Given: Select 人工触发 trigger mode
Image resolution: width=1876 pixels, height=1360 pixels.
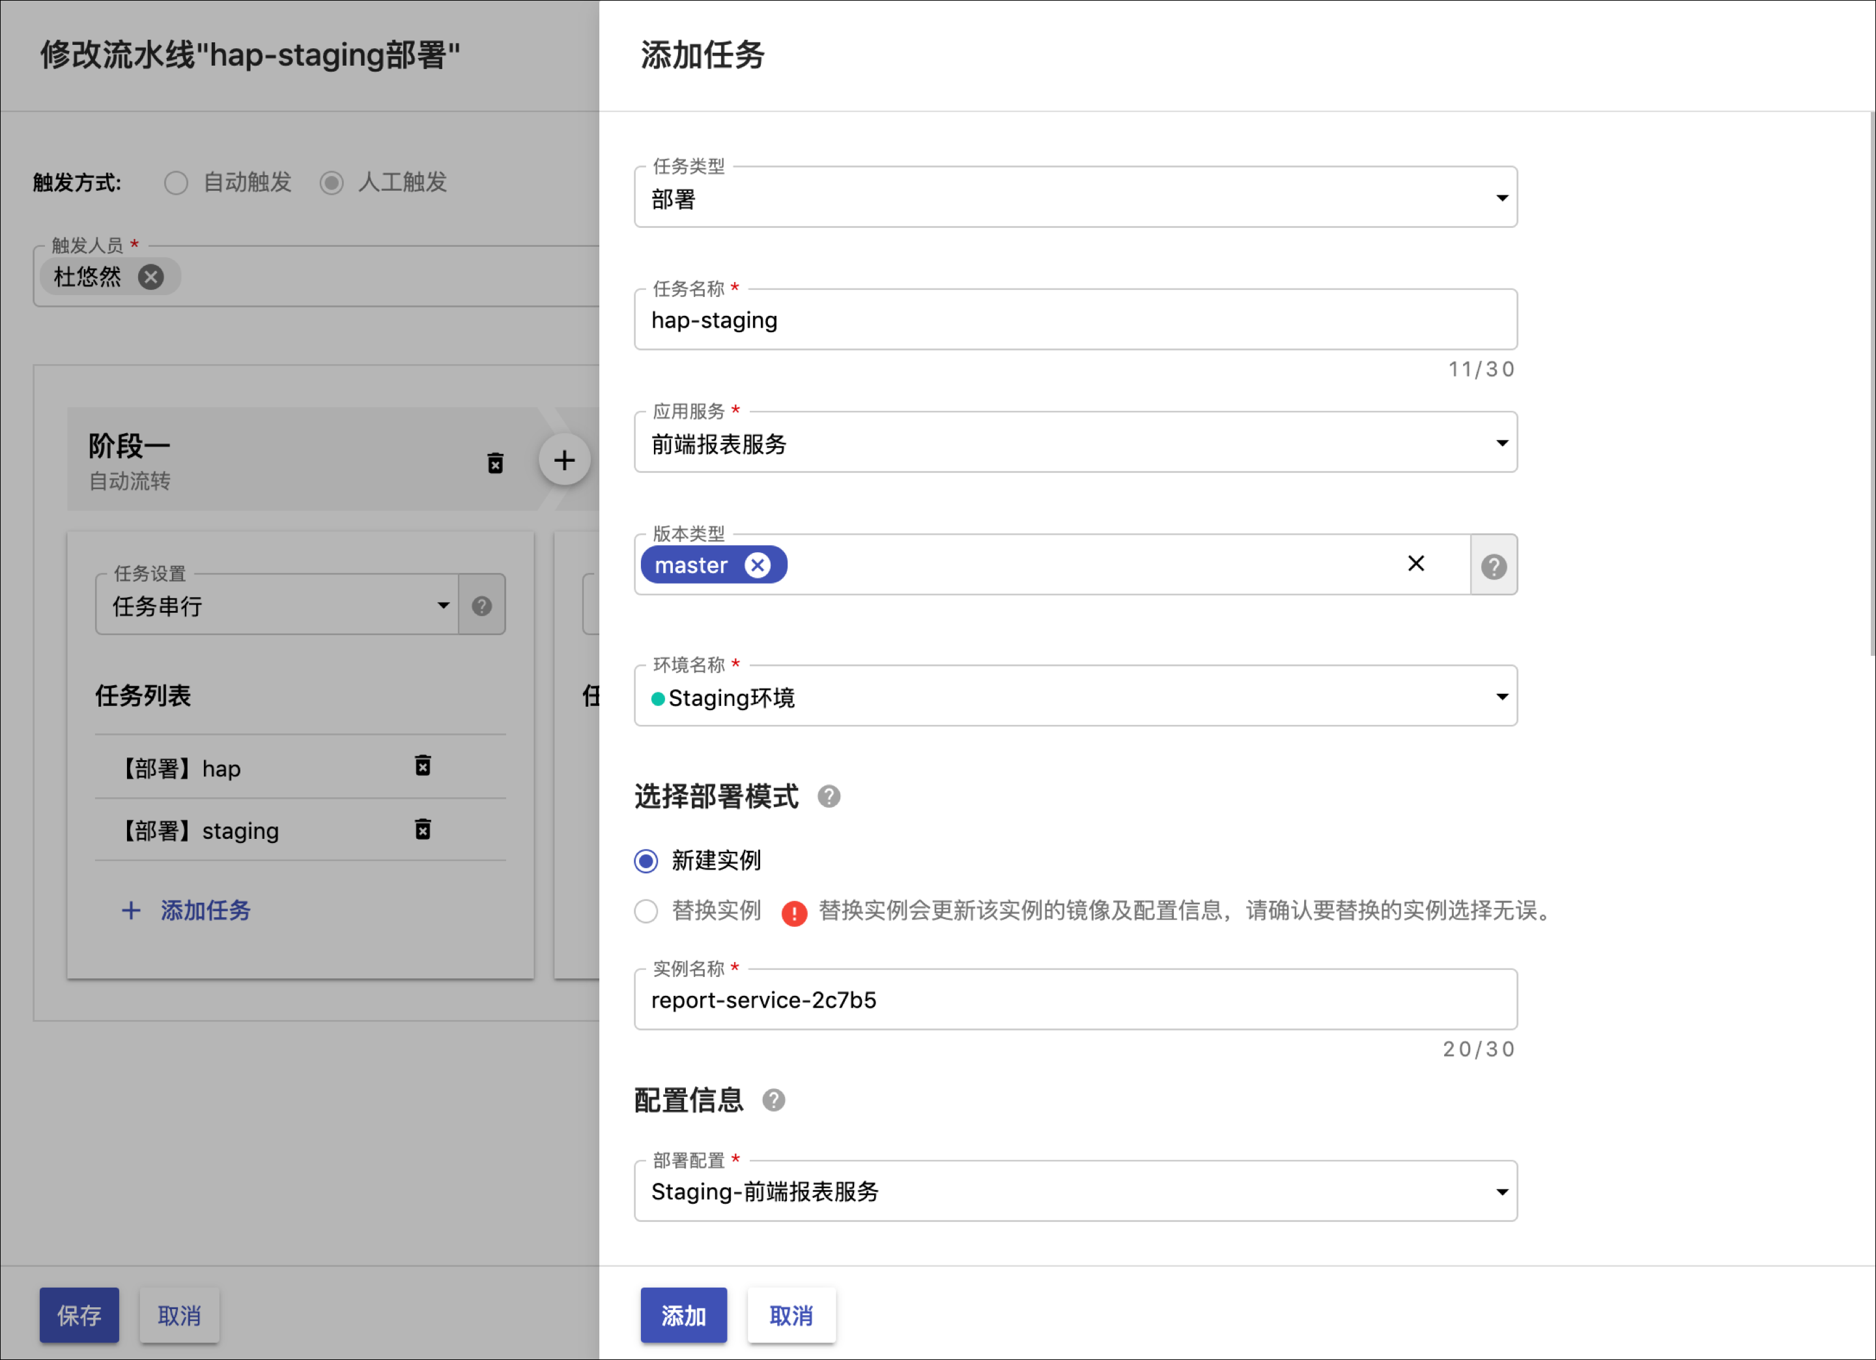Looking at the screenshot, I should 332,183.
